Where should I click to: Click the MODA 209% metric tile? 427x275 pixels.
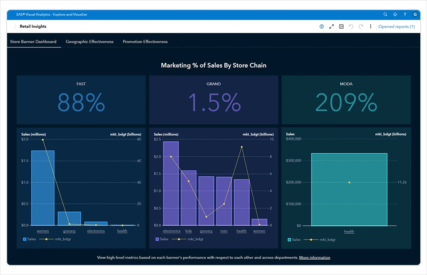(346, 100)
